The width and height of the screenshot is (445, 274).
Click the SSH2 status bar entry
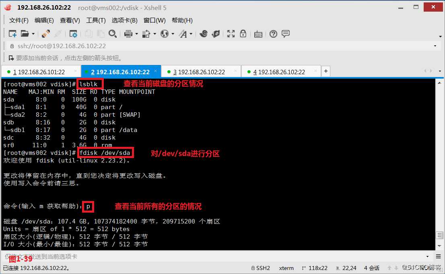pos(261,268)
